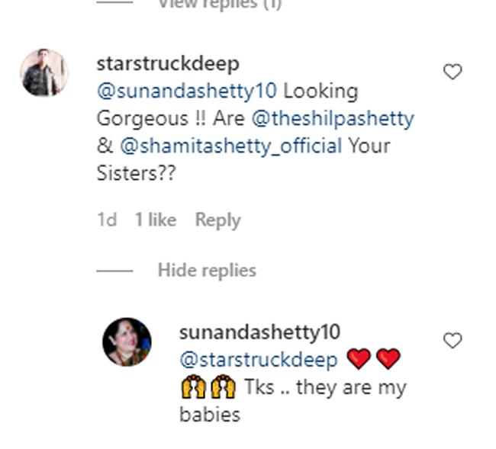The height and width of the screenshot is (449, 496).
Task: Reply to the starstruckdeep comment
Action: tap(217, 220)
